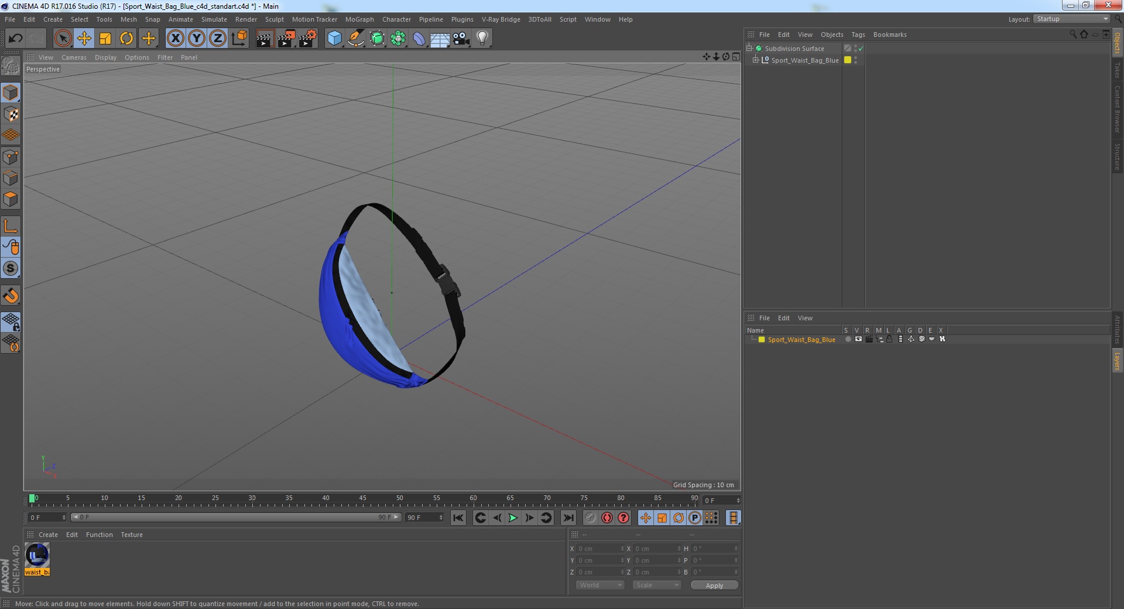This screenshot has height=609, width=1124.
Task: Open the V-Ray Bridge menu
Action: coord(501,19)
